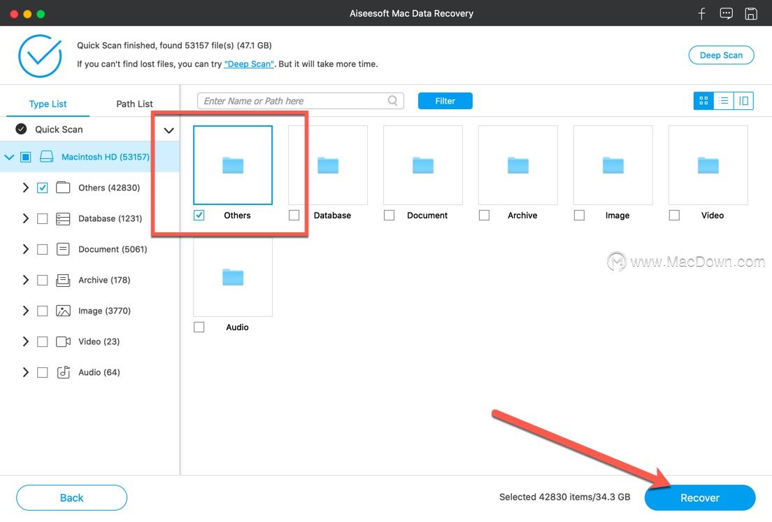Toggle the Macintosh HD checkbox
This screenshot has height=522, width=772.
pos(26,157)
